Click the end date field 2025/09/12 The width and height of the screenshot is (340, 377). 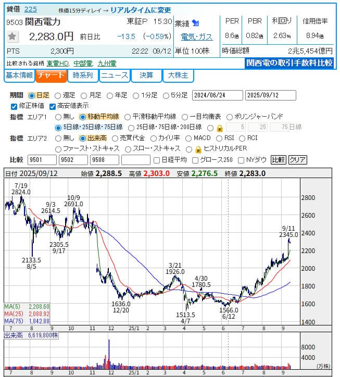pyautogui.click(x=271, y=95)
